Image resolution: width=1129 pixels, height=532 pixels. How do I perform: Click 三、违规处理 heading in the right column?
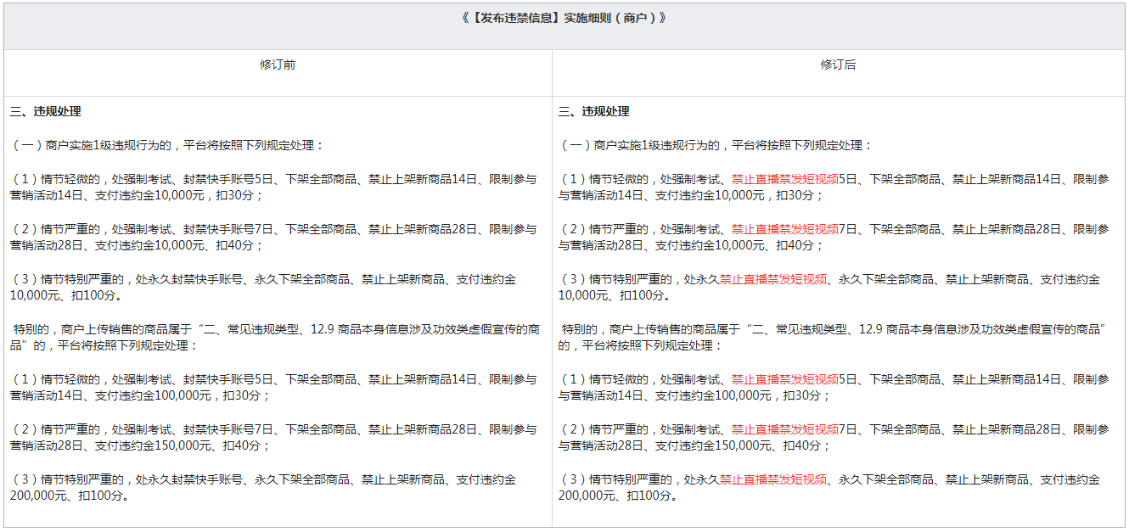click(594, 112)
